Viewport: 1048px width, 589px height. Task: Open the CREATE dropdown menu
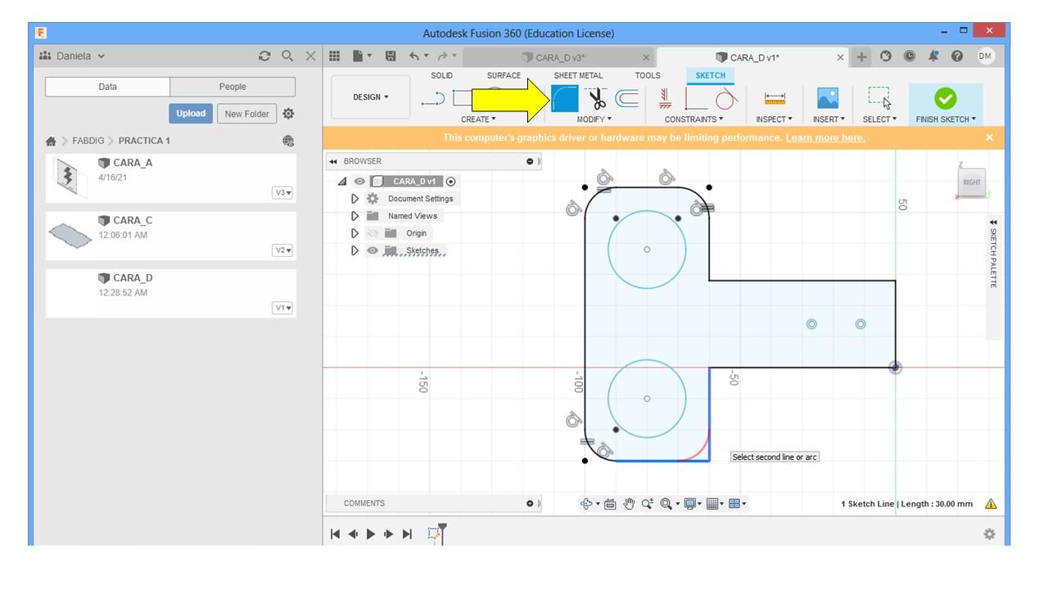(478, 119)
